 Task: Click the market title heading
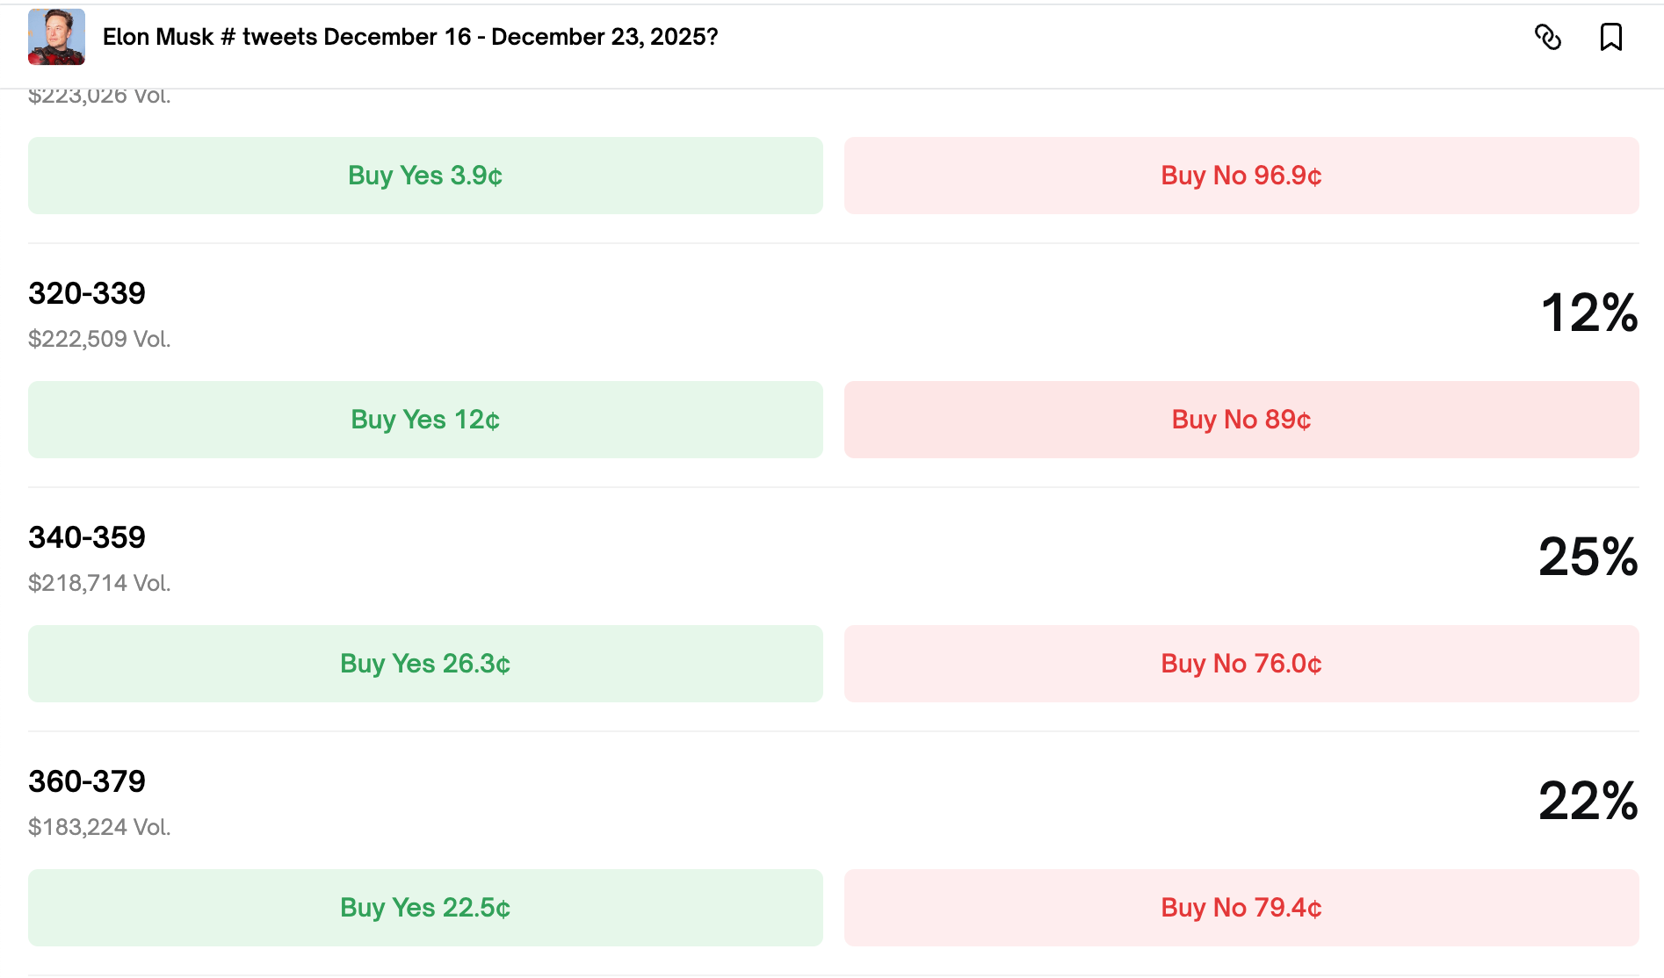410,37
